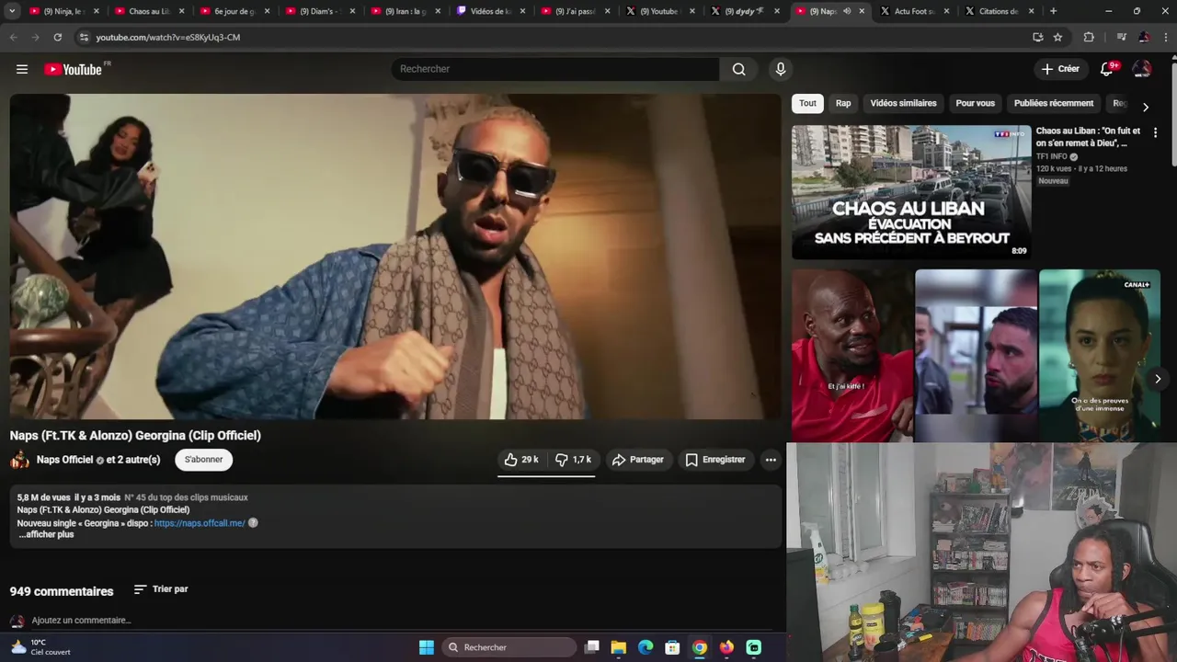Open the weather widget Ciel couvert
Screen dimensions: 1177x662
coord(41,647)
